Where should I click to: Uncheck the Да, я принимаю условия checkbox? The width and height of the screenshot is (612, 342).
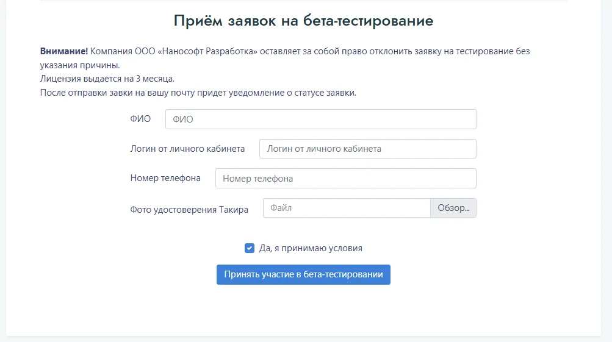[x=250, y=248]
